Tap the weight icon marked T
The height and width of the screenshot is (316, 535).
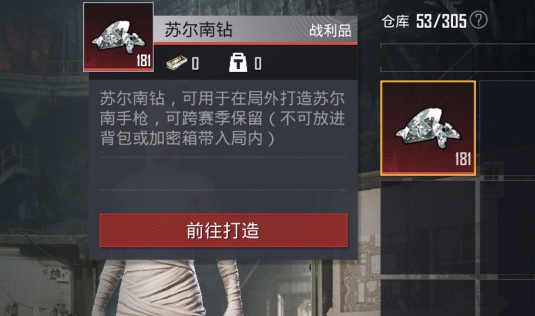click(238, 63)
